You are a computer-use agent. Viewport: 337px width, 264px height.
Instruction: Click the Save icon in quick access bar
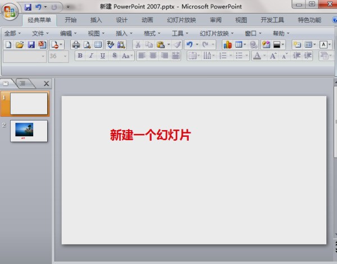[x=28, y=7]
